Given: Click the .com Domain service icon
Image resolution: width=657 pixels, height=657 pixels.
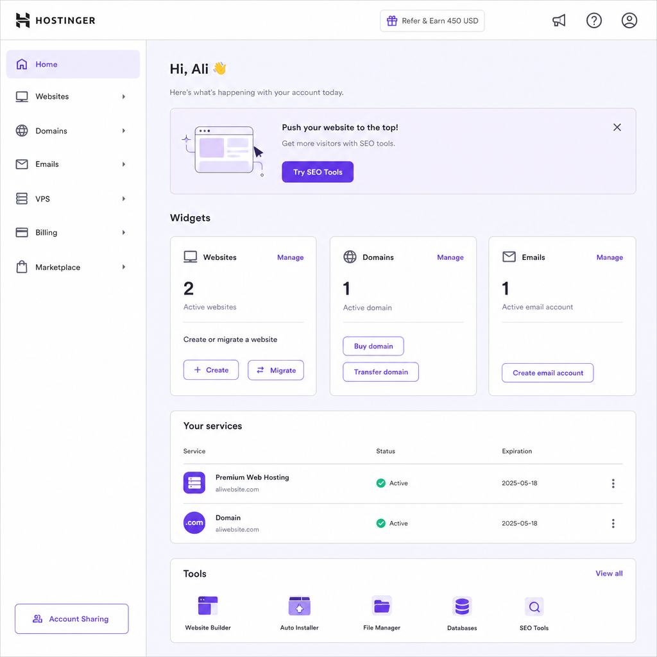Looking at the screenshot, I should 194,522.
